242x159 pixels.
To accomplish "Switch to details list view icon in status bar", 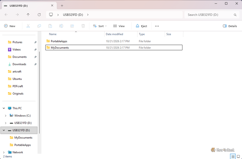I will coord(233,156).
